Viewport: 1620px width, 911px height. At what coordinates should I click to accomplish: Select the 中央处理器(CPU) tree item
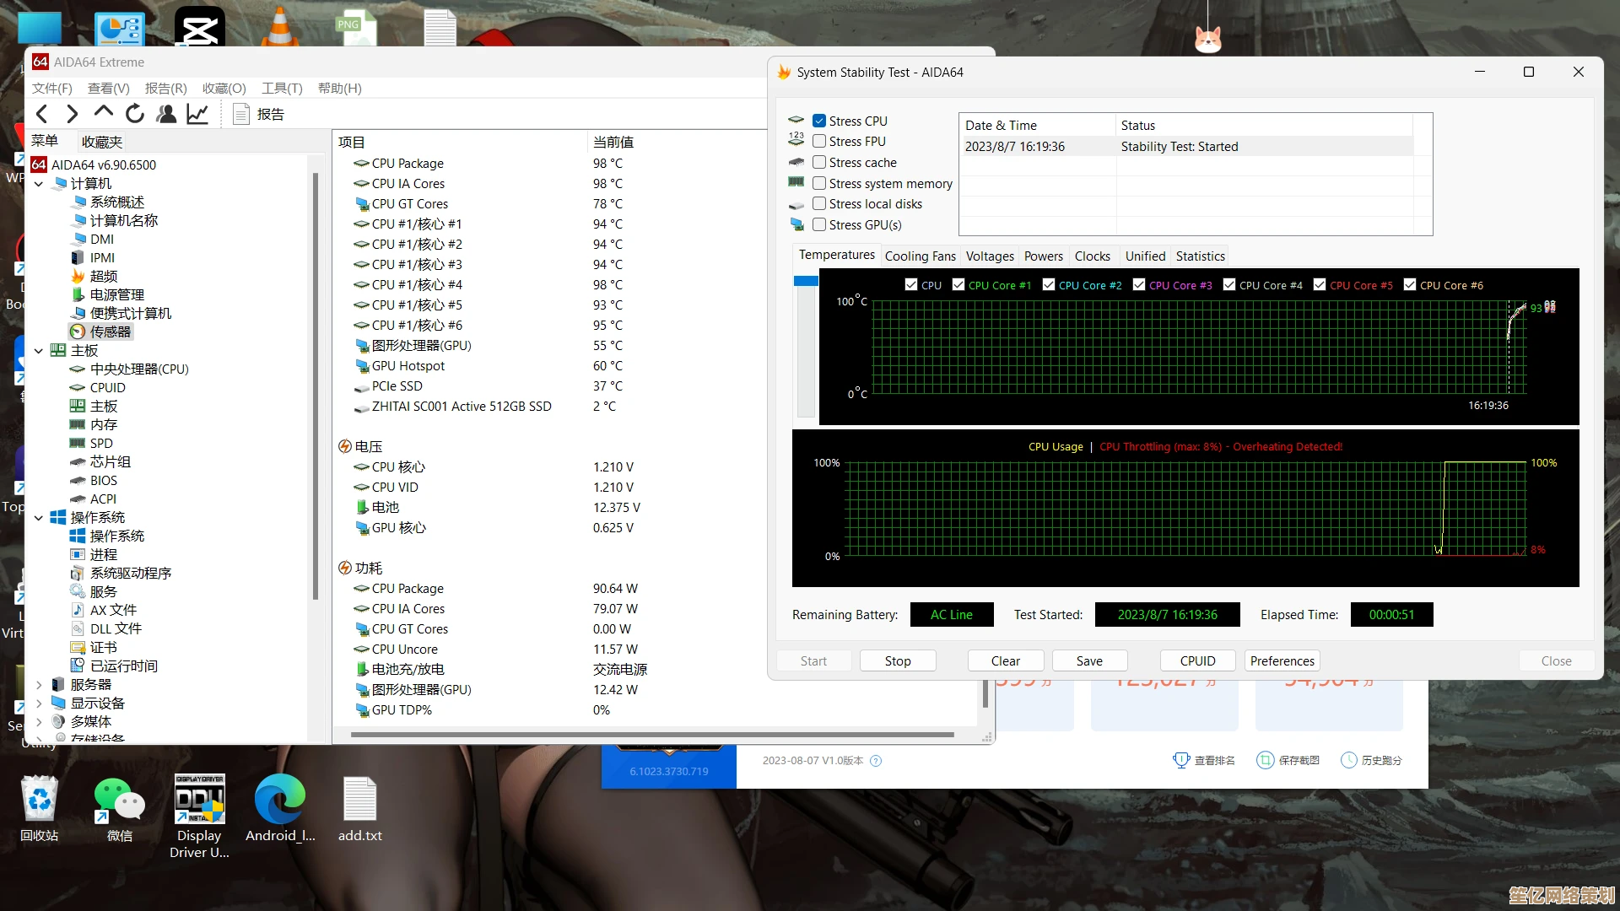[x=139, y=369]
